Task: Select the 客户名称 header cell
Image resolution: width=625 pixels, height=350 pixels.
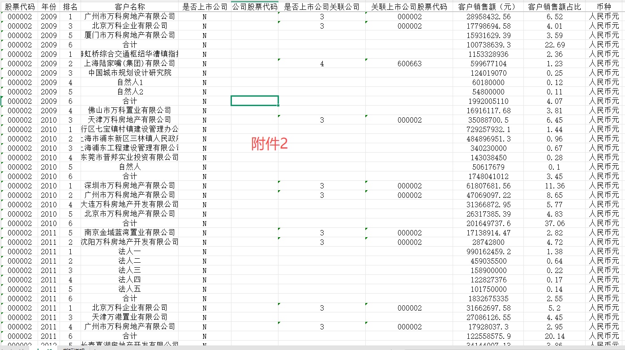Action: pos(130,7)
